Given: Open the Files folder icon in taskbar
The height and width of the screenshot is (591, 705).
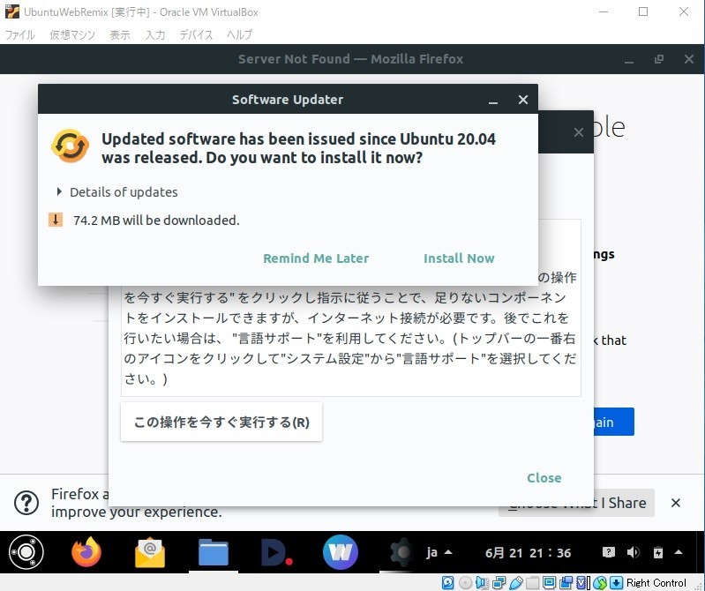Looking at the screenshot, I should pyautogui.click(x=214, y=552).
